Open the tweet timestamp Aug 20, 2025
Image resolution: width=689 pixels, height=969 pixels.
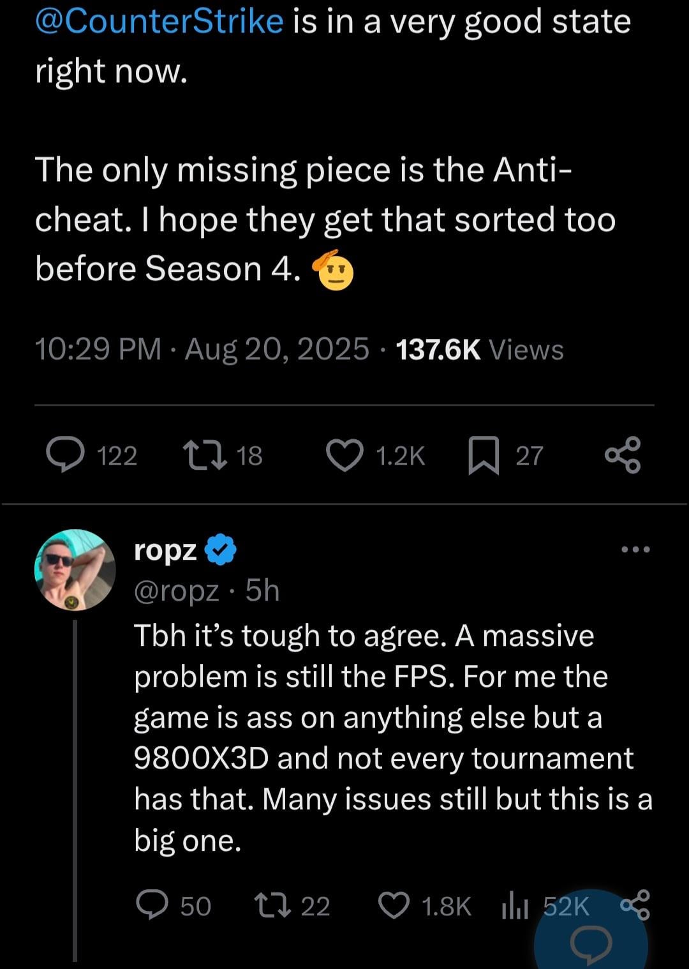(x=277, y=350)
